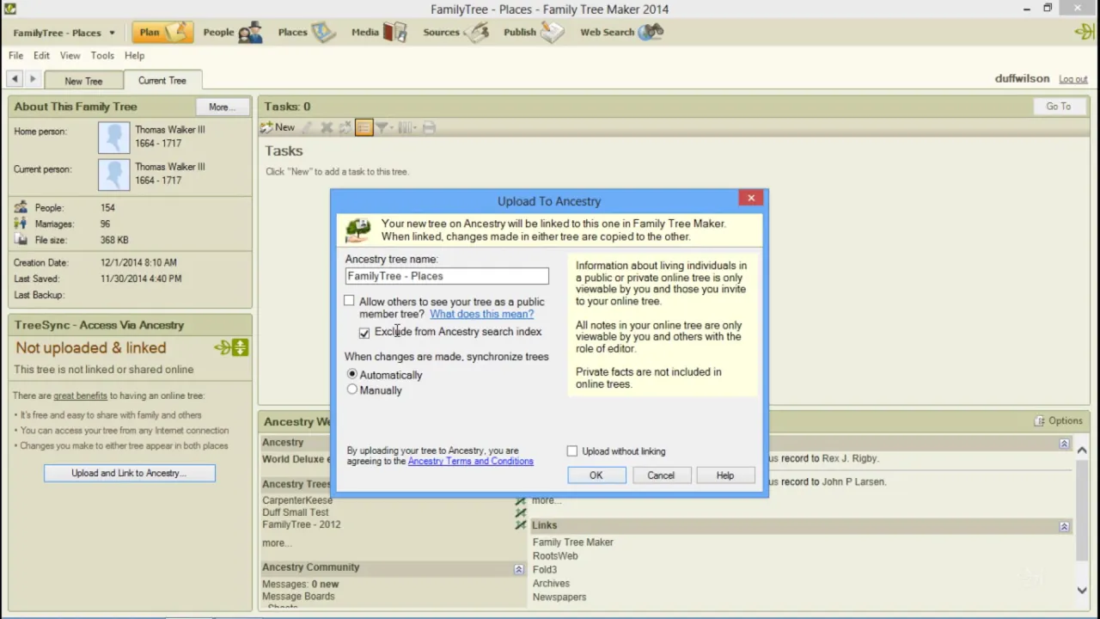
Task: Open the Ancestry Terms and Conditions link
Action: point(470,462)
